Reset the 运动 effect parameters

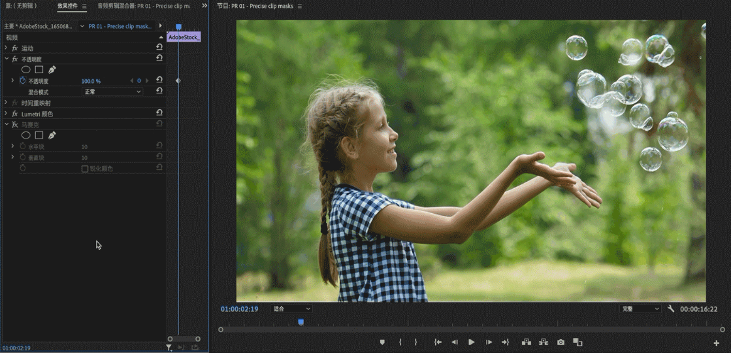(159, 48)
